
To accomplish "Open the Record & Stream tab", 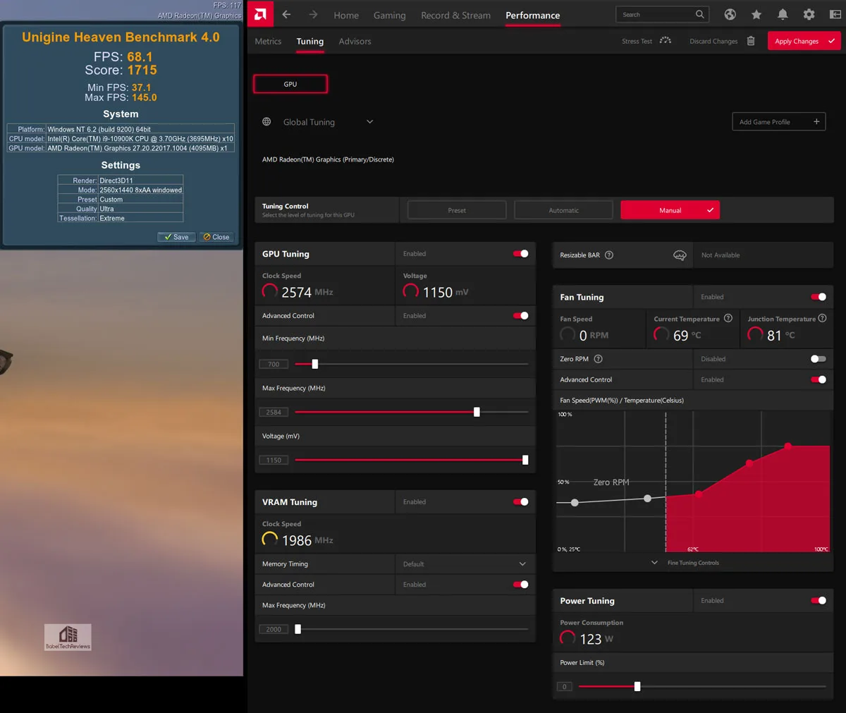I will point(455,16).
